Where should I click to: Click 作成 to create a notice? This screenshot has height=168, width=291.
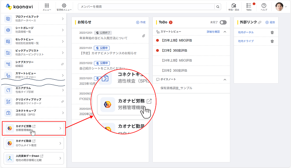click(141, 22)
